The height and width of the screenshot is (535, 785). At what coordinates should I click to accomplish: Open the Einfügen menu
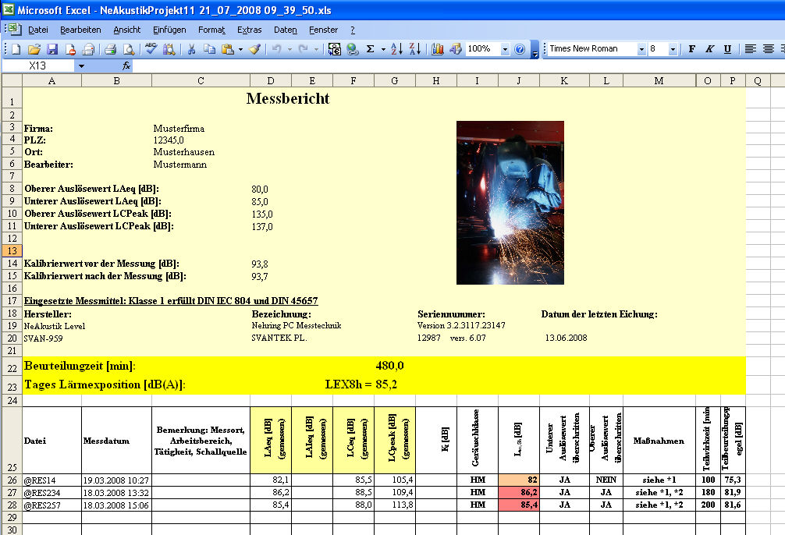coord(169,30)
